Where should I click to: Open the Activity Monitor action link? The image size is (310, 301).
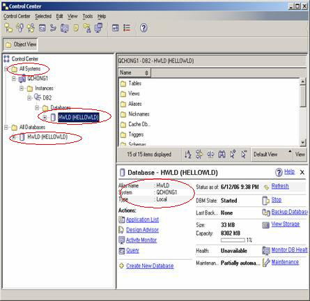(x=141, y=240)
